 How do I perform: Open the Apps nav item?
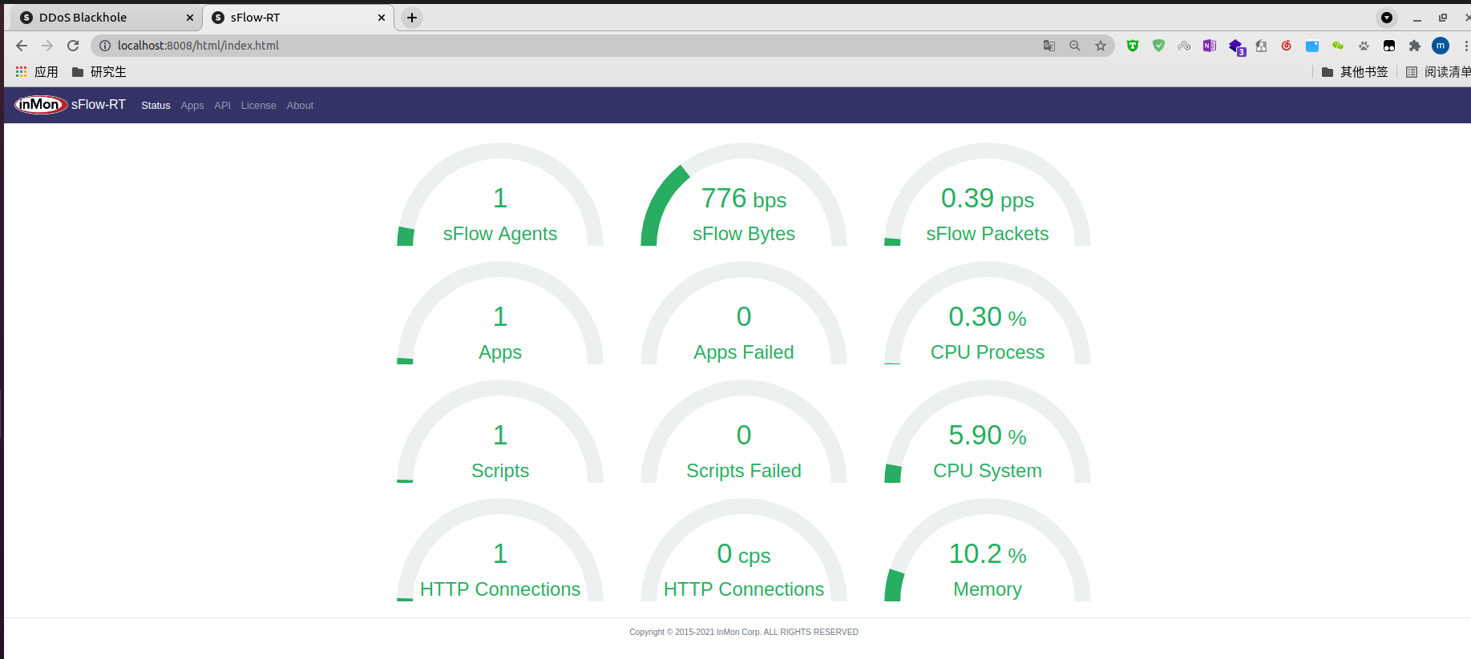192,106
